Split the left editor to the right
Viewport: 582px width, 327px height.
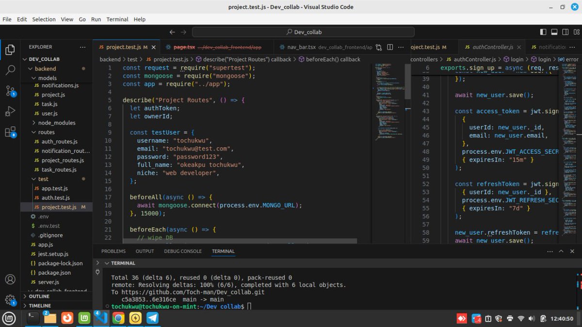click(389, 48)
